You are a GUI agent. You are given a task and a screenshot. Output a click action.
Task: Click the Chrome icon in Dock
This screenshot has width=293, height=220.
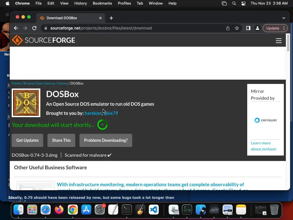(73, 209)
